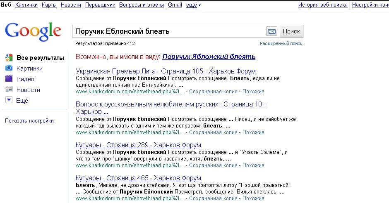Click the green URL under Премьер Лига result
Viewport: 389px width, 203px height.
pos(130,92)
